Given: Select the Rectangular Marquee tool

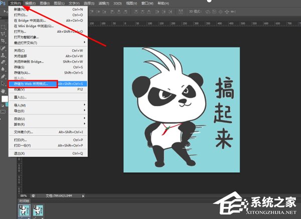Looking at the screenshot, I should pos(3,26).
